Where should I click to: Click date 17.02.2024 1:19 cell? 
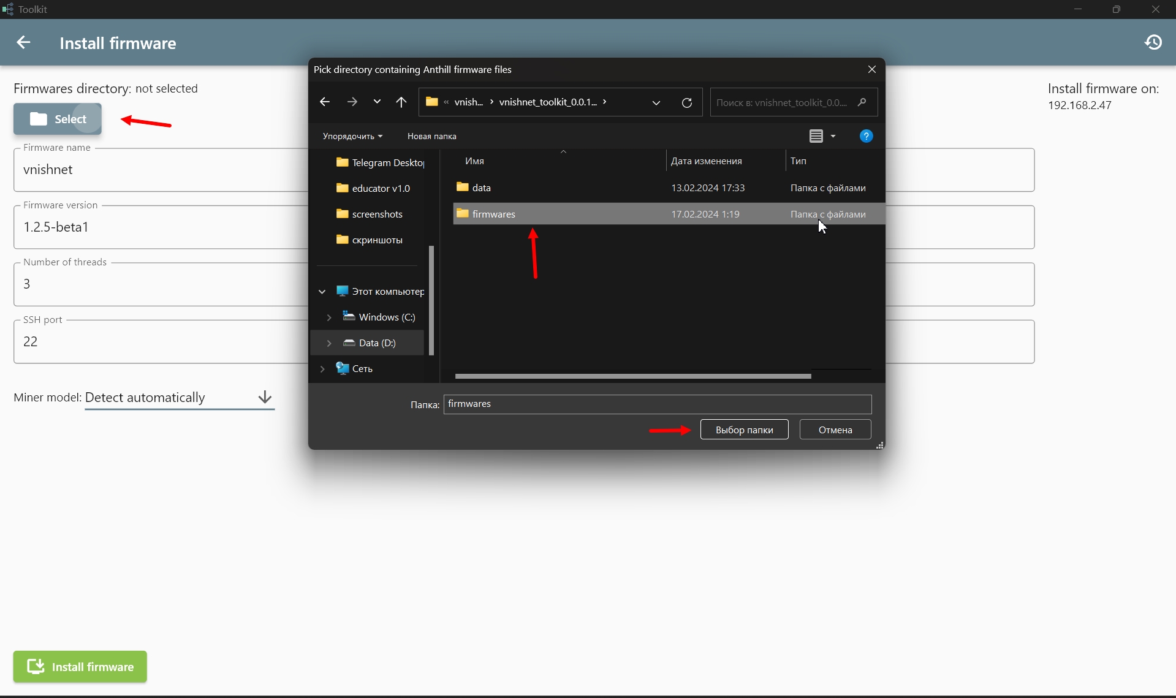tap(705, 214)
